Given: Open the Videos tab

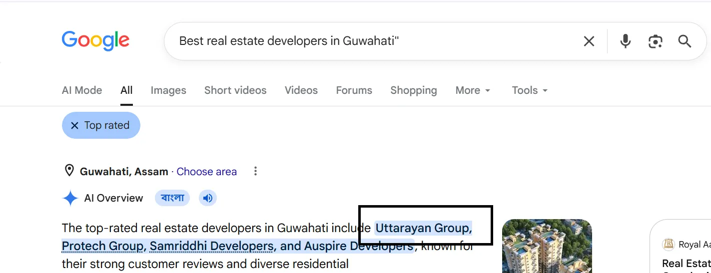Looking at the screenshot, I should click(x=301, y=90).
